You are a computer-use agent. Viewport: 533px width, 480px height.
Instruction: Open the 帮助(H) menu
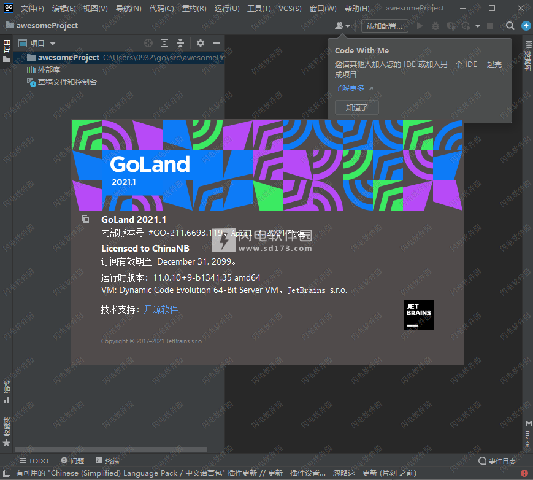coord(357,8)
